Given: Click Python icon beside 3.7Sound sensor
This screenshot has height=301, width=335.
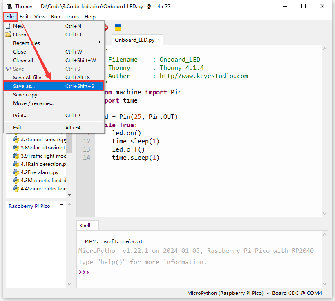Looking at the screenshot, I should click(16, 140).
